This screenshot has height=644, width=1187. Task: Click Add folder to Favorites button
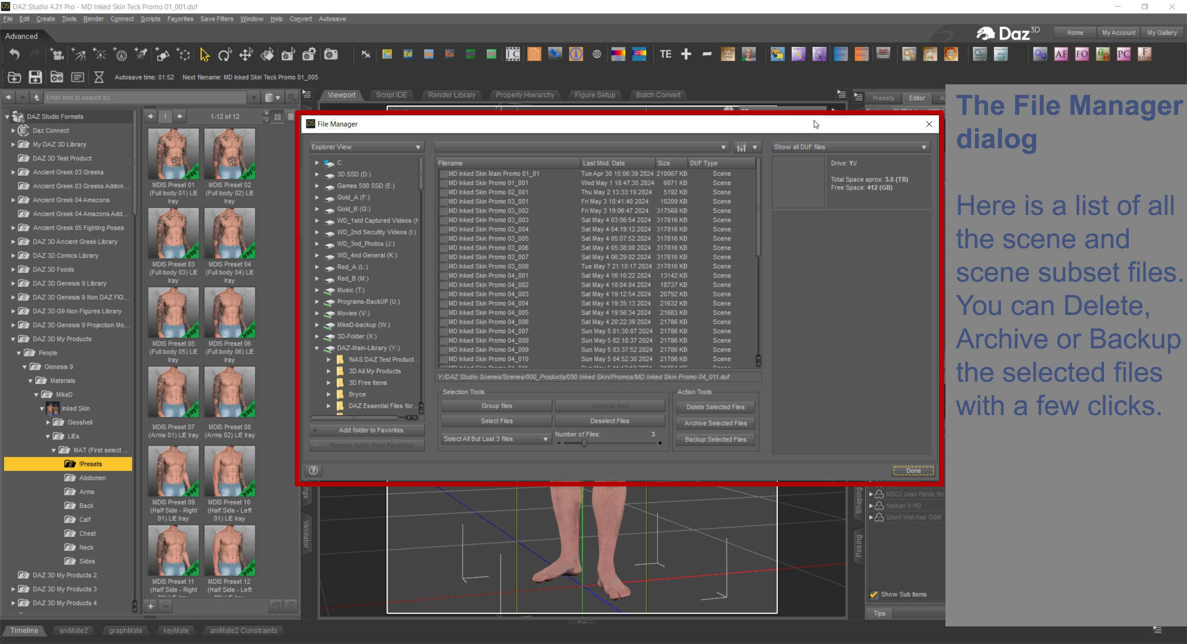point(367,430)
